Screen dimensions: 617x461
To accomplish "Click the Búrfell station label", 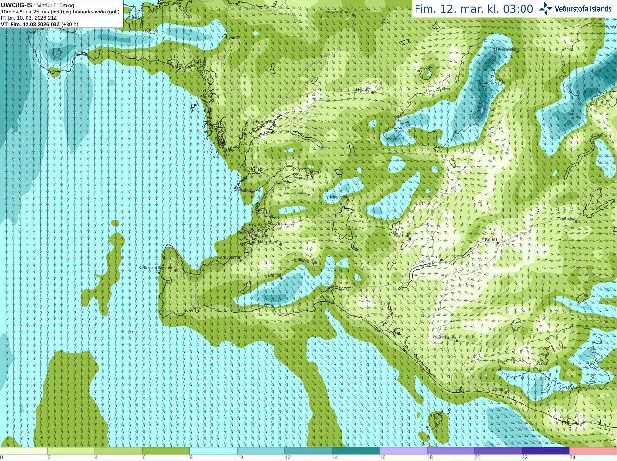I will (x=491, y=240).
